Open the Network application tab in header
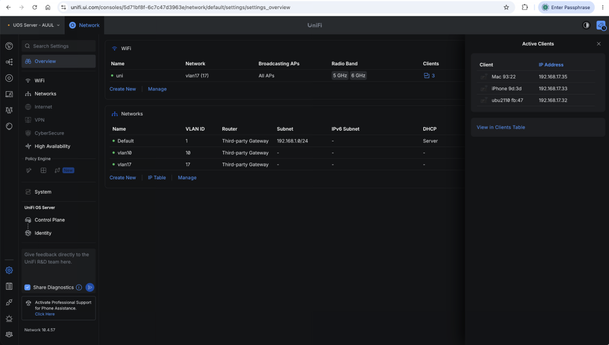The height and width of the screenshot is (345, 609). (x=84, y=25)
